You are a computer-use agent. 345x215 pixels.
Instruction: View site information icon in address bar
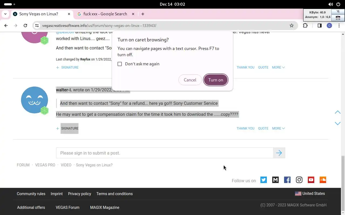click(37, 26)
